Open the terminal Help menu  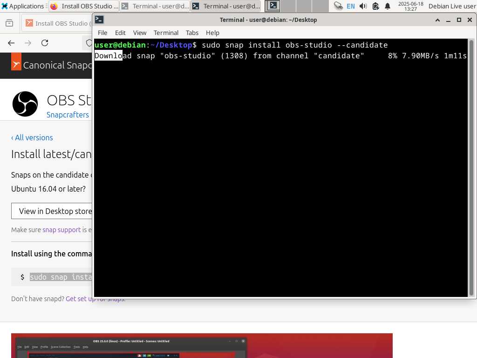tap(212, 33)
